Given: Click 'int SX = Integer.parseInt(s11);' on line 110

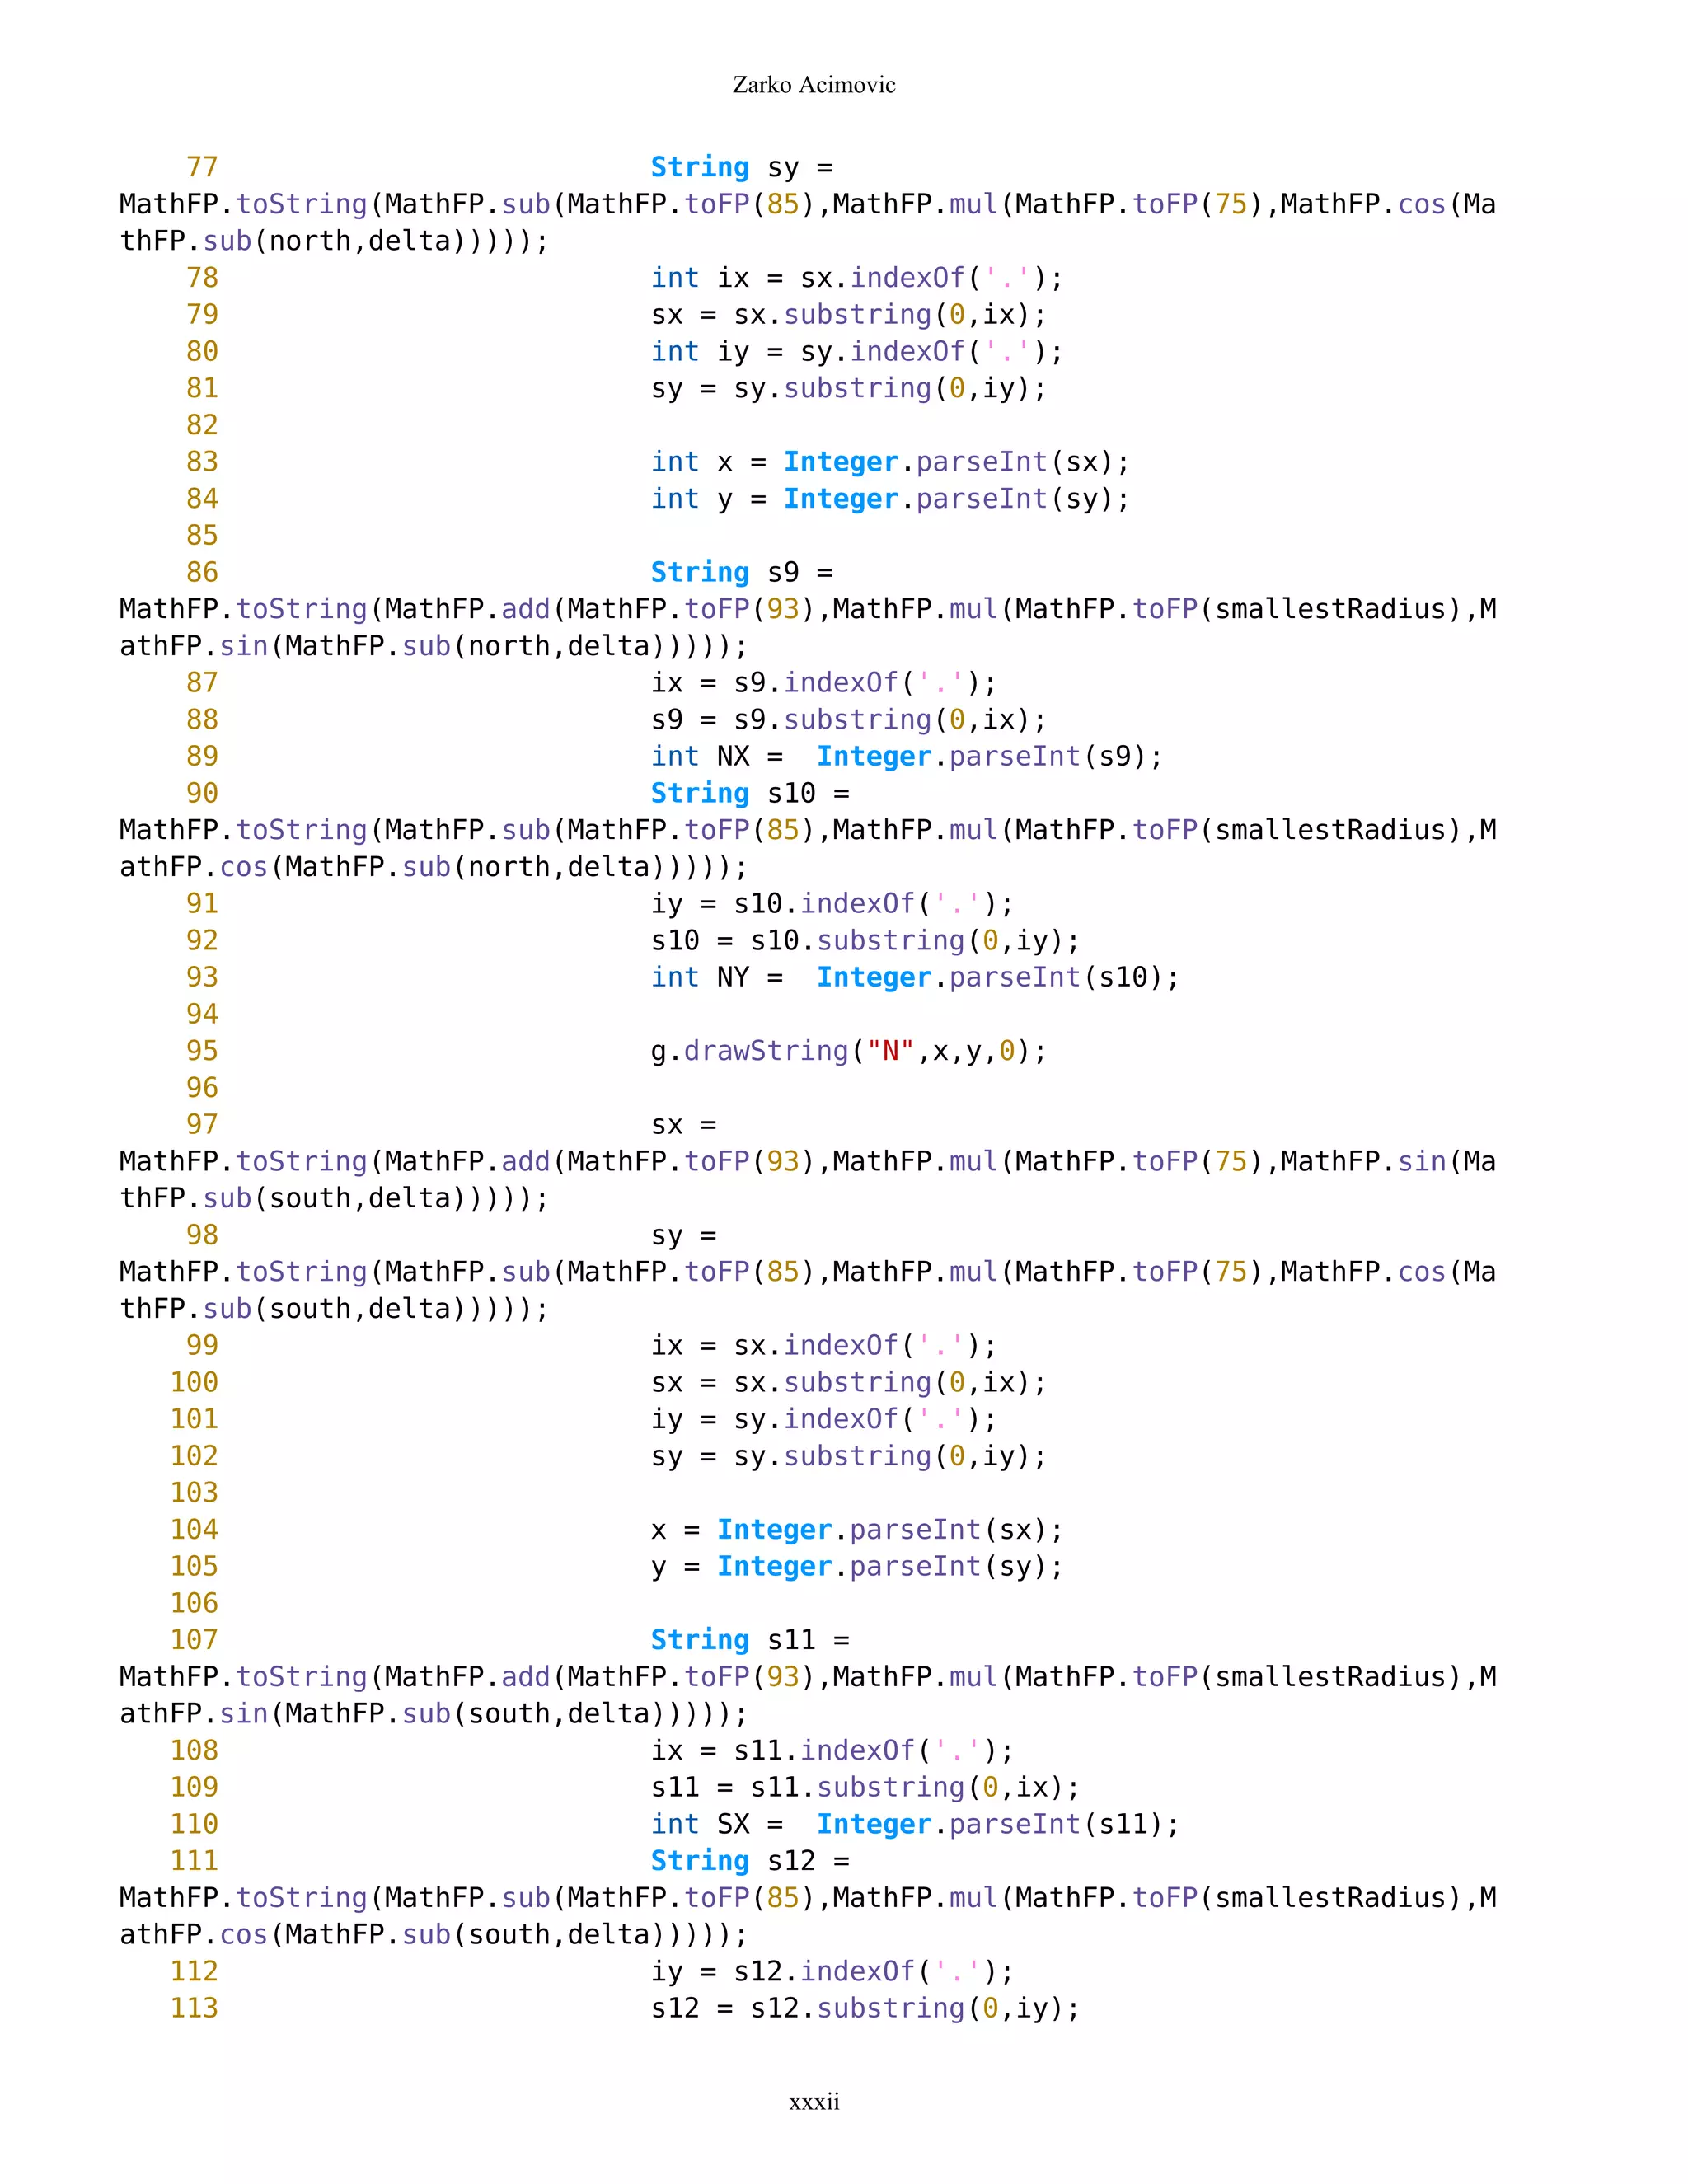Looking at the screenshot, I should tap(915, 1825).
